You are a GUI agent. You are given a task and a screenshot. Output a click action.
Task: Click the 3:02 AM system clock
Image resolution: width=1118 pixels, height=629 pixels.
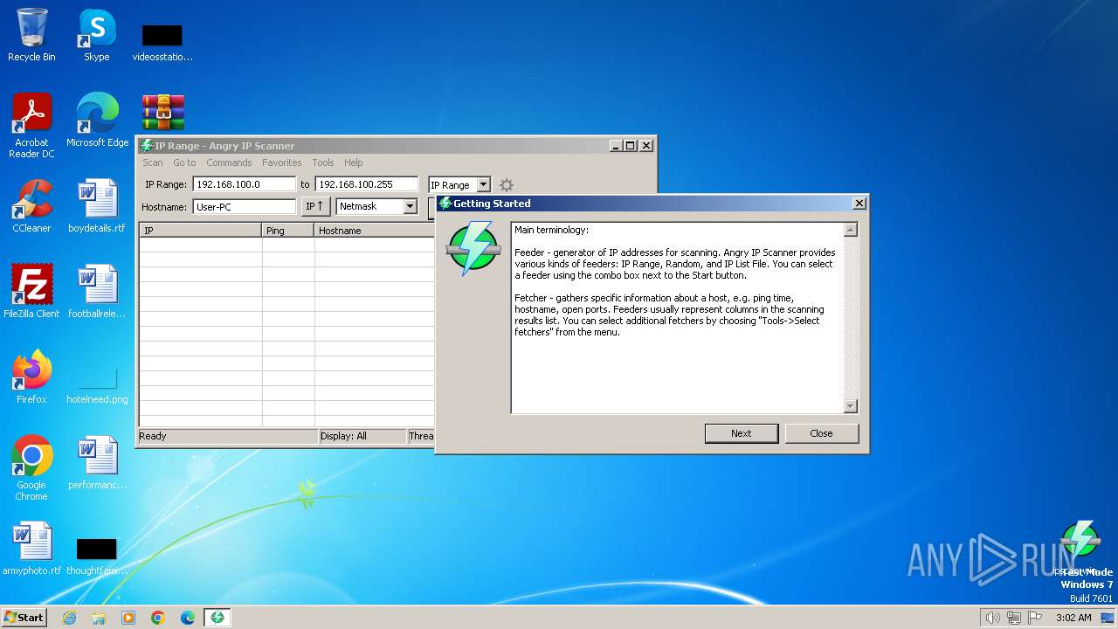pos(1073,618)
